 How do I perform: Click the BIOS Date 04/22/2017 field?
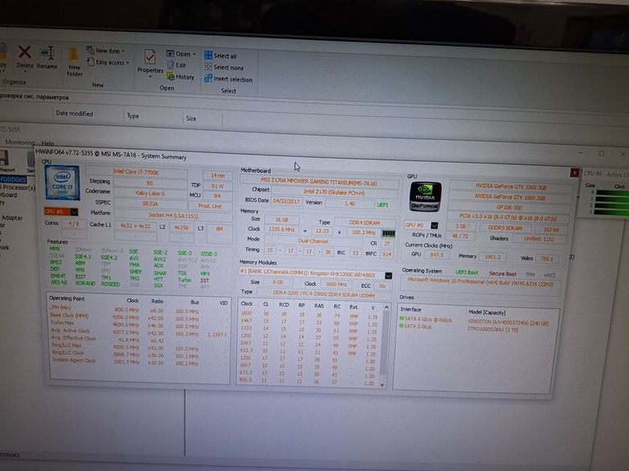tap(287, 201)
